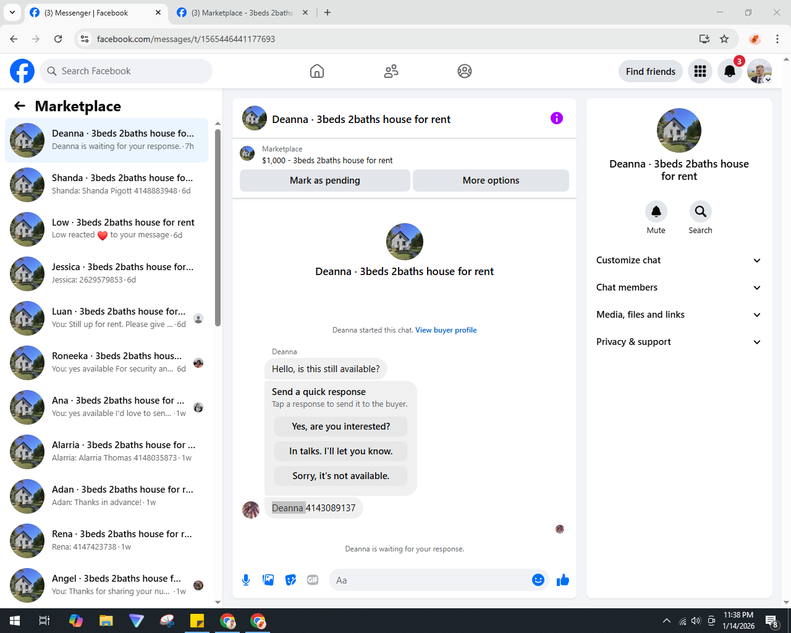Open the Deanna conversation in chat list
791x633 pixels.
tap(107, 140)
